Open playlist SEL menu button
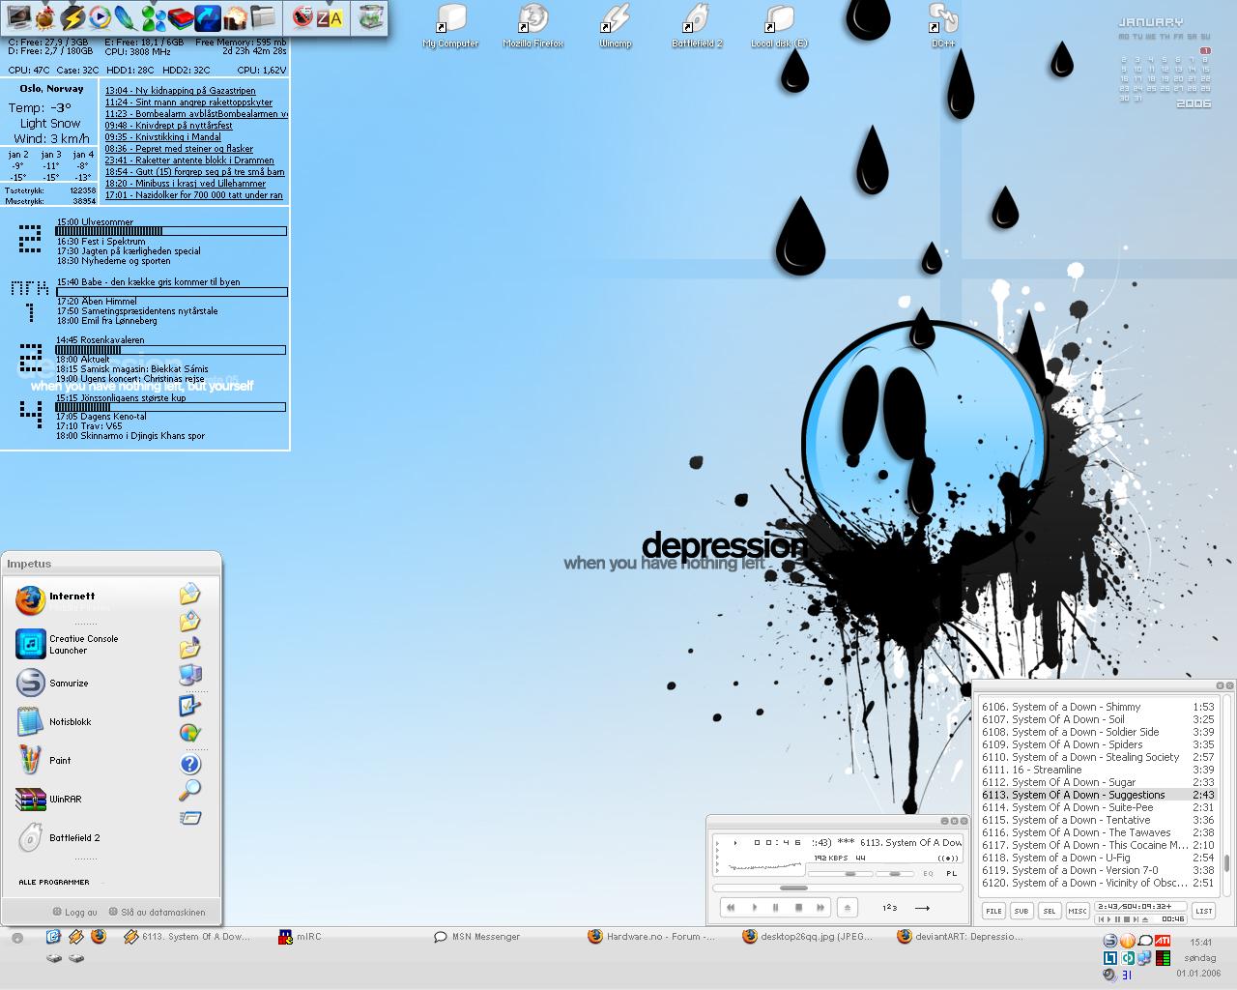1237x990 pixels. pos(1050,911)
